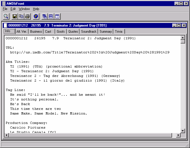The height and width of the screenshot is (148, 190).
Task: Click the vertical scrollbar thumb
Action: pyautogui.click(x=183, y=41)
